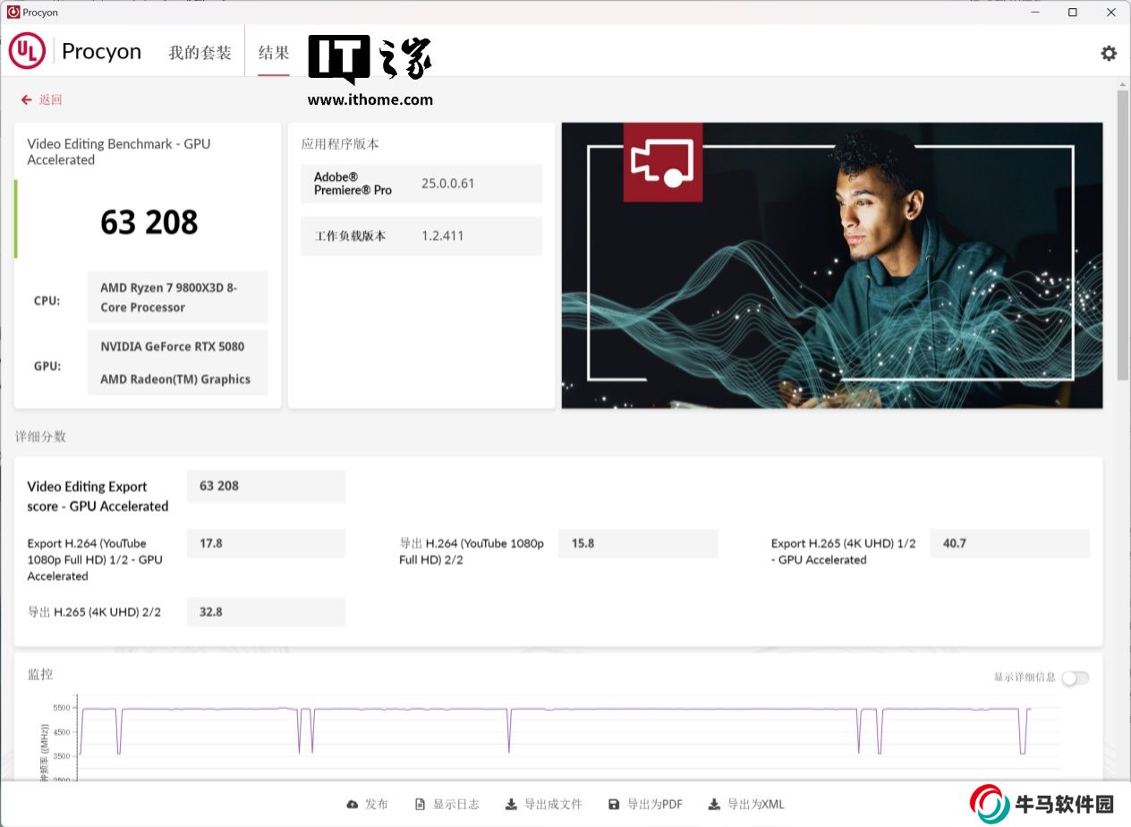This screenshot has height=827, width=1131.
Task: Click the 返回 link to go back
Action: point(50,100)
